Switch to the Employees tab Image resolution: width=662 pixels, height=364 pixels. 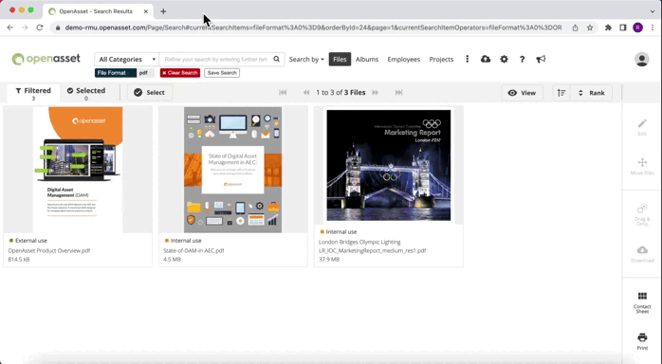tap(404, 59)
